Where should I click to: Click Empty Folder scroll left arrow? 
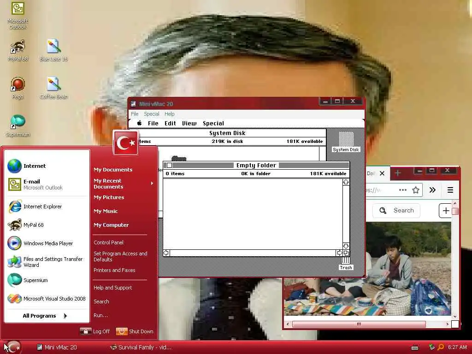point(166,253)
